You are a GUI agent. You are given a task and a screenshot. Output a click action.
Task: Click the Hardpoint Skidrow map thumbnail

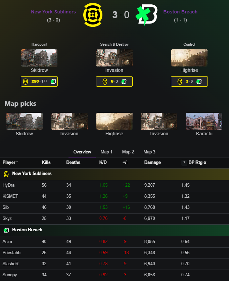click(39, 58)
